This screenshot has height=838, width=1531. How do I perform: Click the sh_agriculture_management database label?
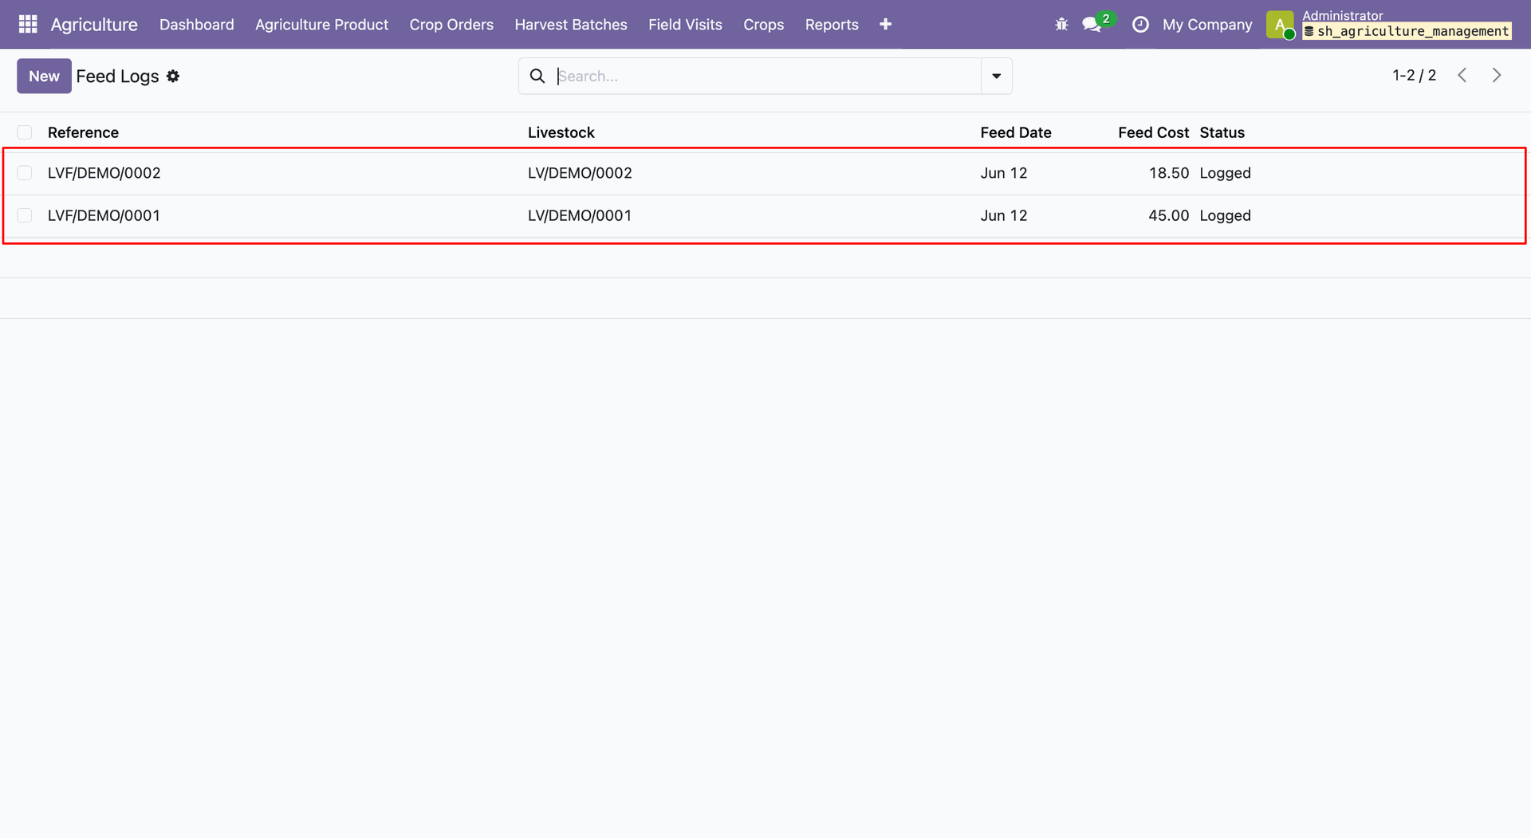pos(1407,31)
